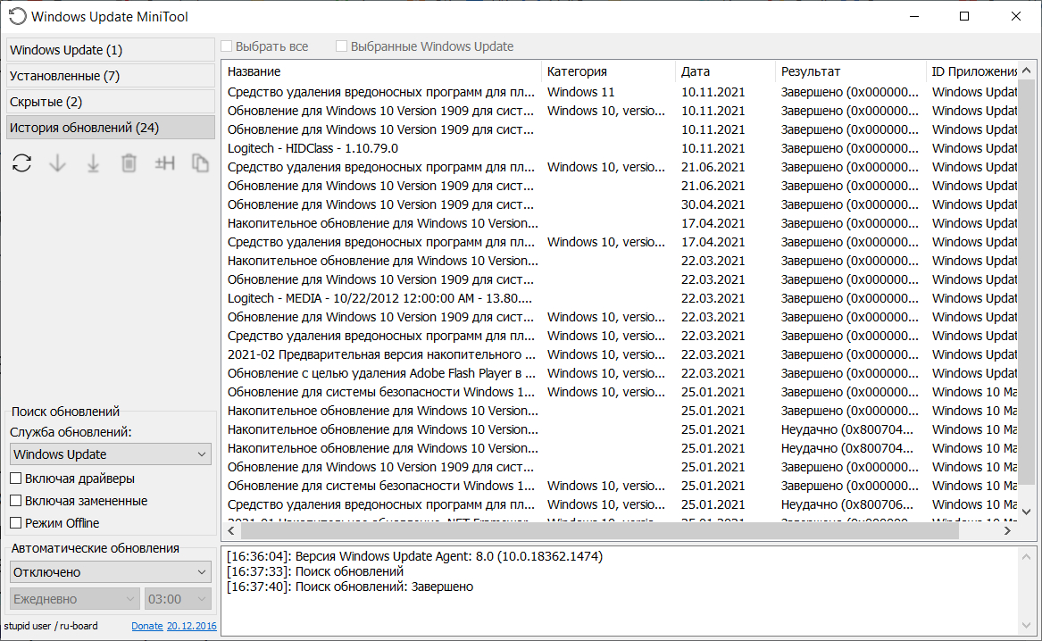Screen dimensions: 1042x641
Task: Click the trash uninstall icon
Action: coord(129,162)
